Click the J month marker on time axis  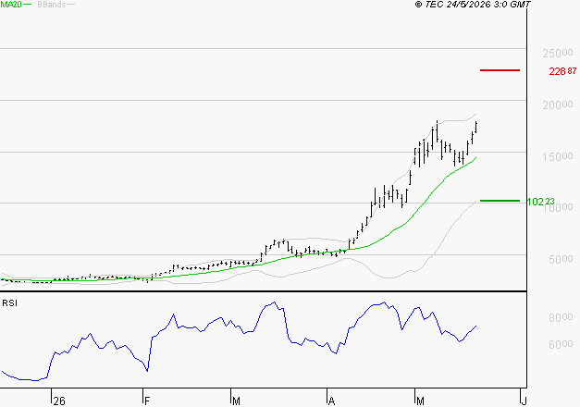524,401
